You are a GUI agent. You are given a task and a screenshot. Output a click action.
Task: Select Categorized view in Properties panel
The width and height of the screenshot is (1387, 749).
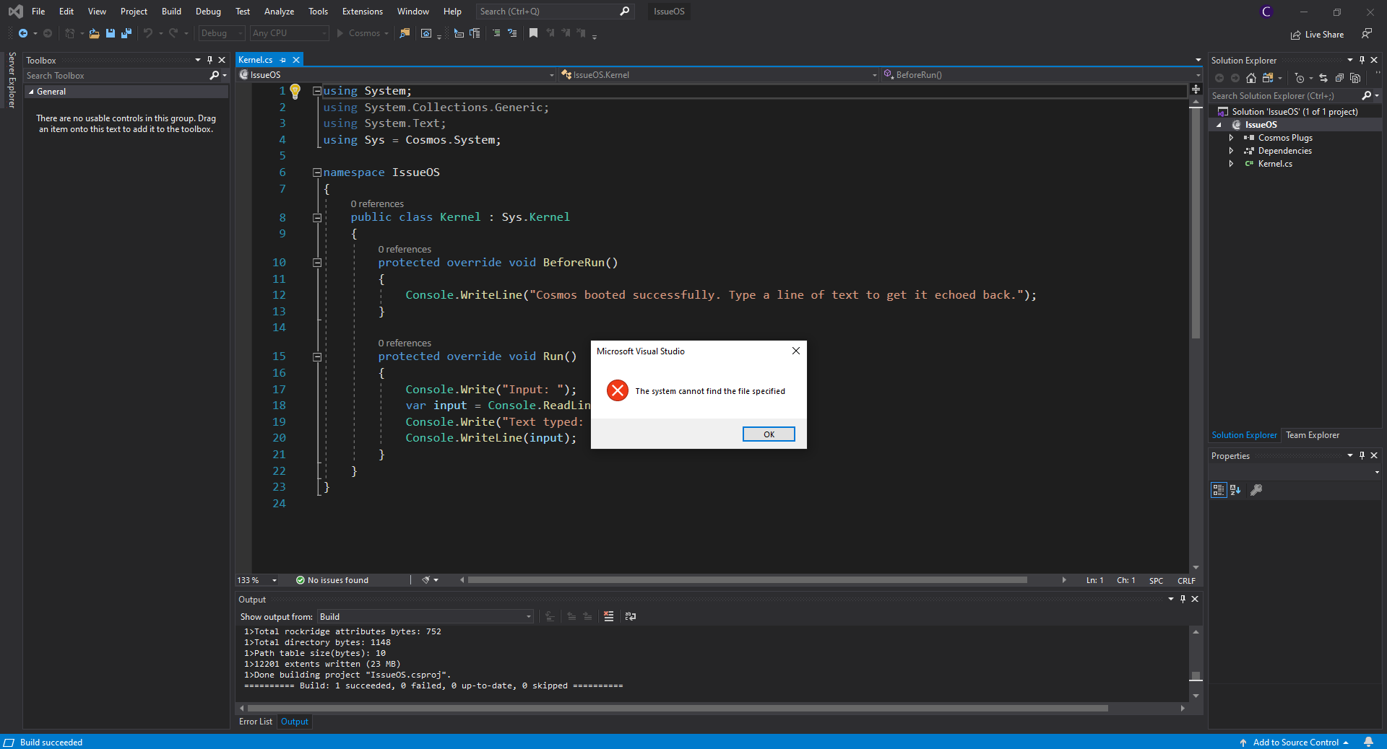(x=1219, y=490)
